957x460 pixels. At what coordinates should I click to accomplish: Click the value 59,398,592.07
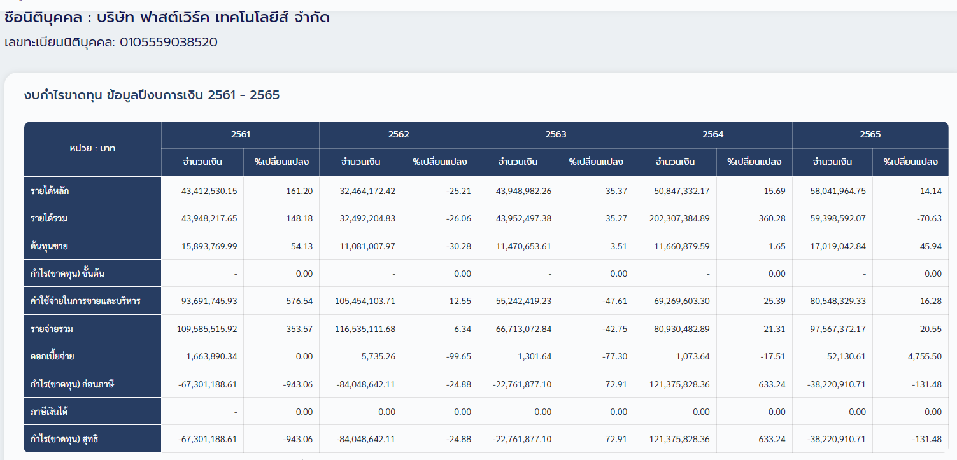point(838,218)
